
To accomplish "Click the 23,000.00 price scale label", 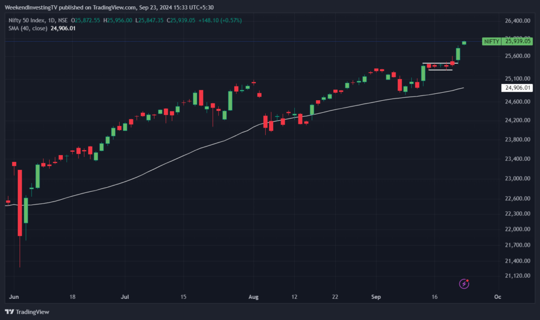I will [x=517, y=178].
